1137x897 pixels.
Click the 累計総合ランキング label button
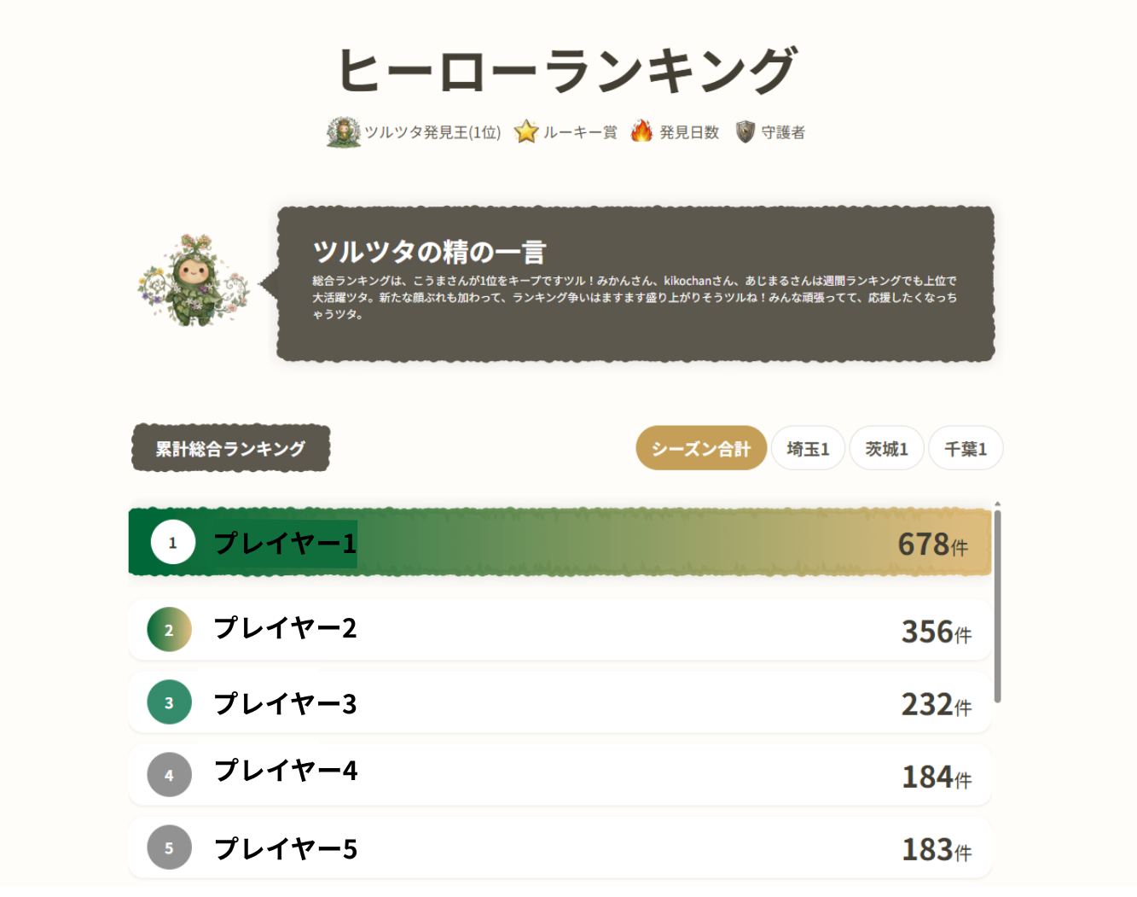click(230, 448)
